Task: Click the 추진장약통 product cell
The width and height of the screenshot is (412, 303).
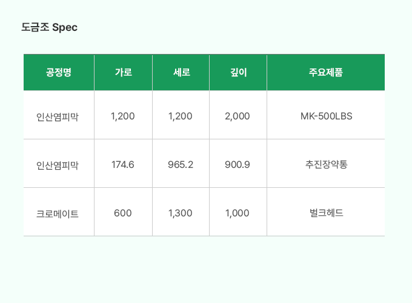Action: click(326, 164)
